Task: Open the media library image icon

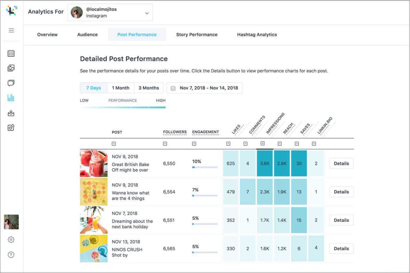Action: [x=11, y=68]
